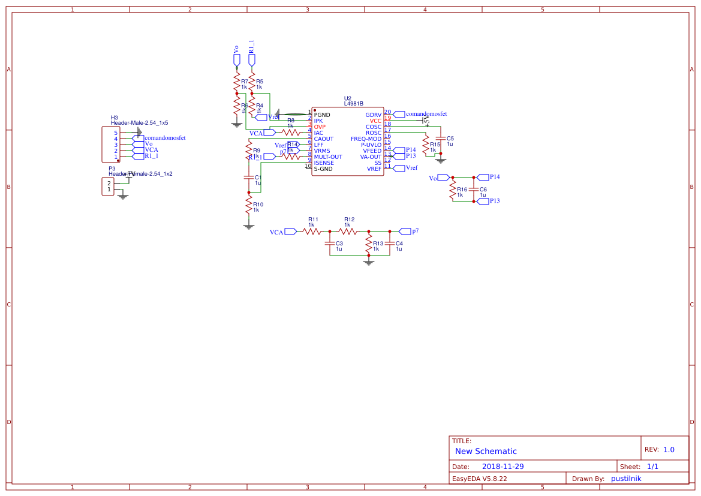The height and width of the screenshot is (496, 701).
Task: Click the L4981B chip body
Action: tap(348, 142)
